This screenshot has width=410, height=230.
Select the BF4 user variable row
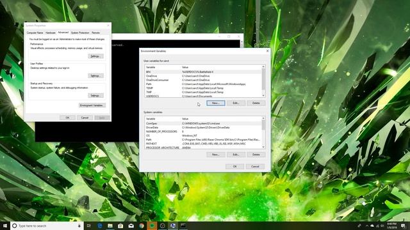point(203,72)
